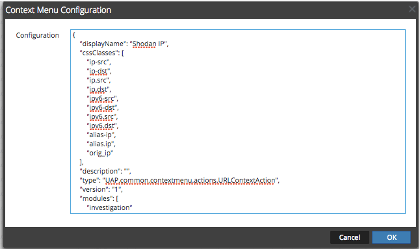Click the "ip-dst" entry text
The image size is (420, 249).
99,72
